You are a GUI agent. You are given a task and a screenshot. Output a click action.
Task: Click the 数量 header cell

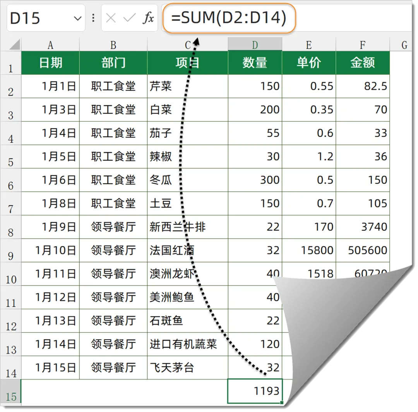click(x=255, y=63)
